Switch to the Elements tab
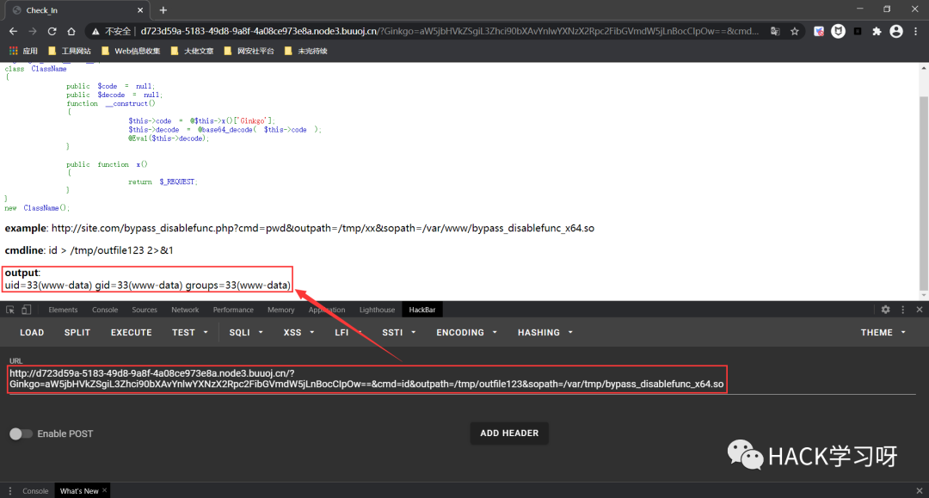 click(x=63, y=310)
